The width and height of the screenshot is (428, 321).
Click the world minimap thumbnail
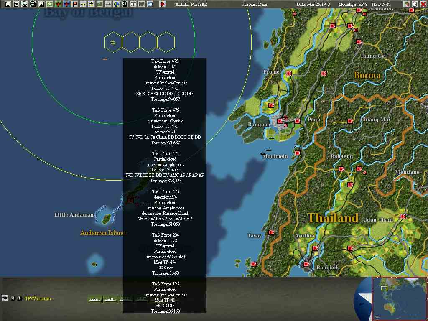[x=399, y=298]
